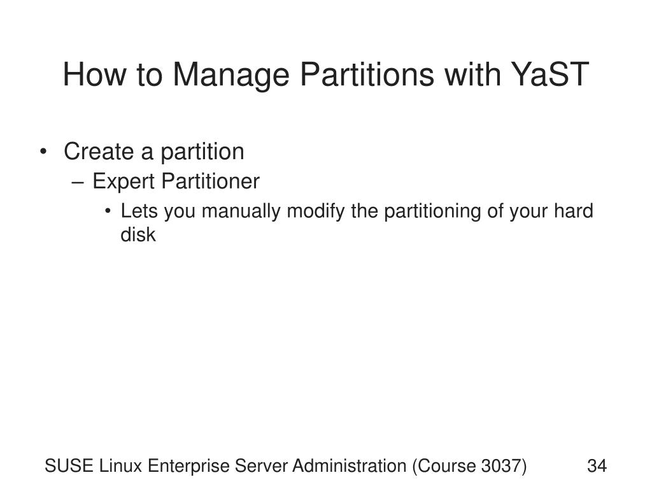Select the 'Expert Partitioner' sub-item
The image size is (652, 489).
[x=176, y=181]
